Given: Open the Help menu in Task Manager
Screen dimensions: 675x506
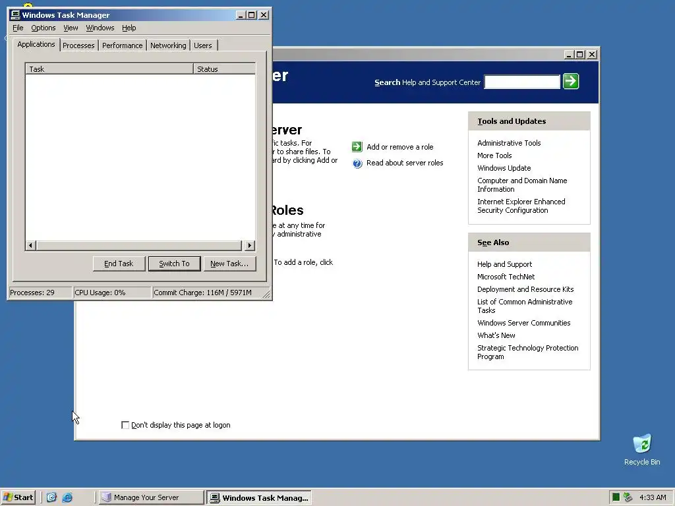Looking at the screenshot, I should coord(129,28).
